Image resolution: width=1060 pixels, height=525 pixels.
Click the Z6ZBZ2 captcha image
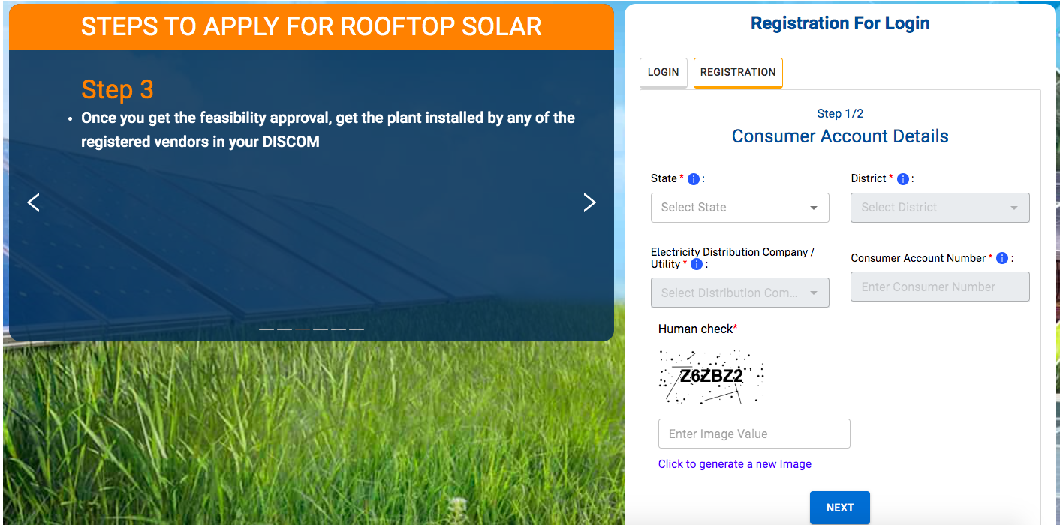tap(711, 376)
